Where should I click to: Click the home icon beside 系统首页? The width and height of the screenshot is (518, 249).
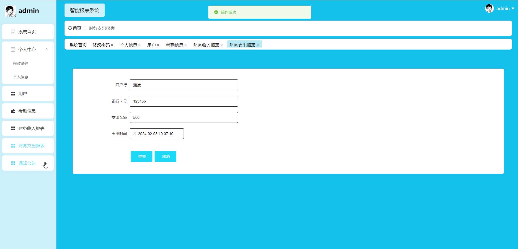[13, 32]
